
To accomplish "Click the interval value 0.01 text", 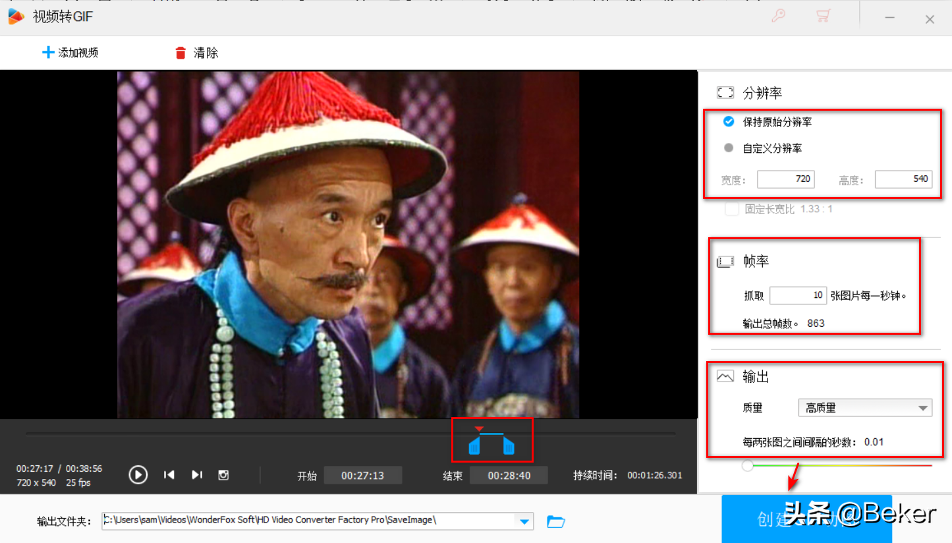I will coord(874,442).
